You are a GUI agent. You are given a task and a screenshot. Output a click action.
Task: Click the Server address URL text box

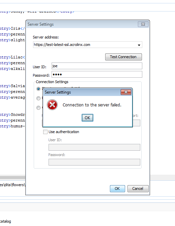pos(88,45)
